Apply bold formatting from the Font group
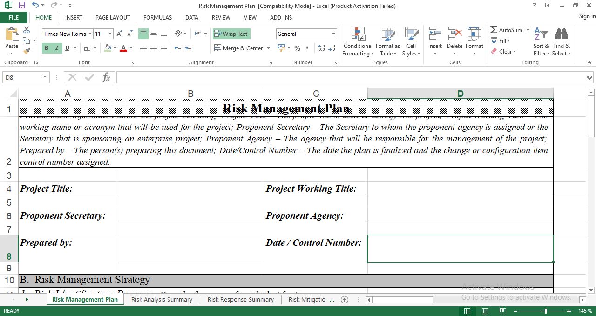This screenshot has height=316, width=596. [47, 48]
